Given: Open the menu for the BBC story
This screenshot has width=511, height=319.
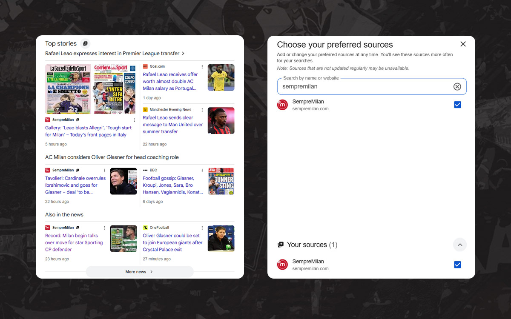Looking at the screenshot, I should tap(202, 170).
